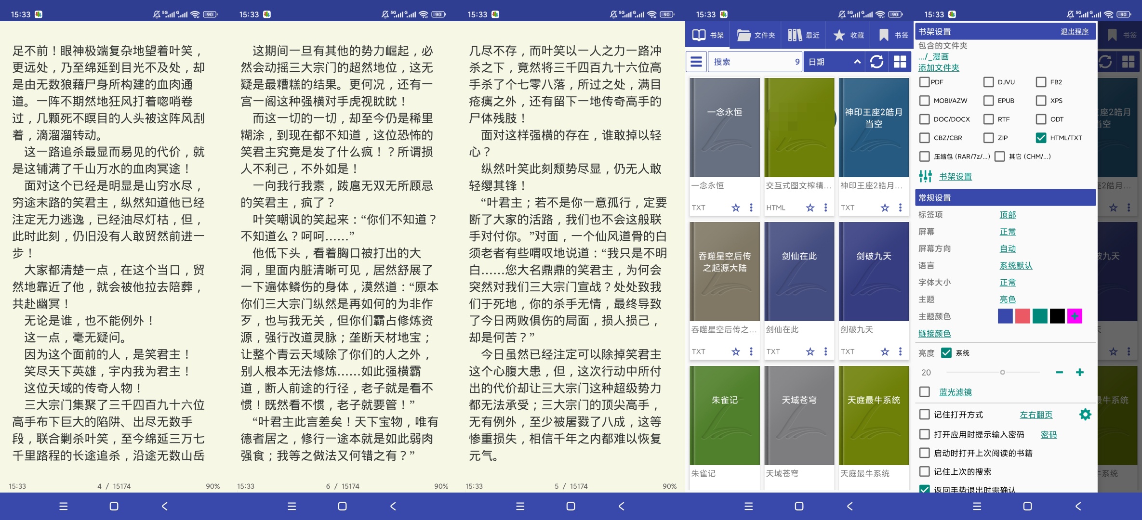Screen dimensions: 1142x520
Task: Enable the 蓝光滤镜 blue light filter checkbox
Action: click(924, 392)
